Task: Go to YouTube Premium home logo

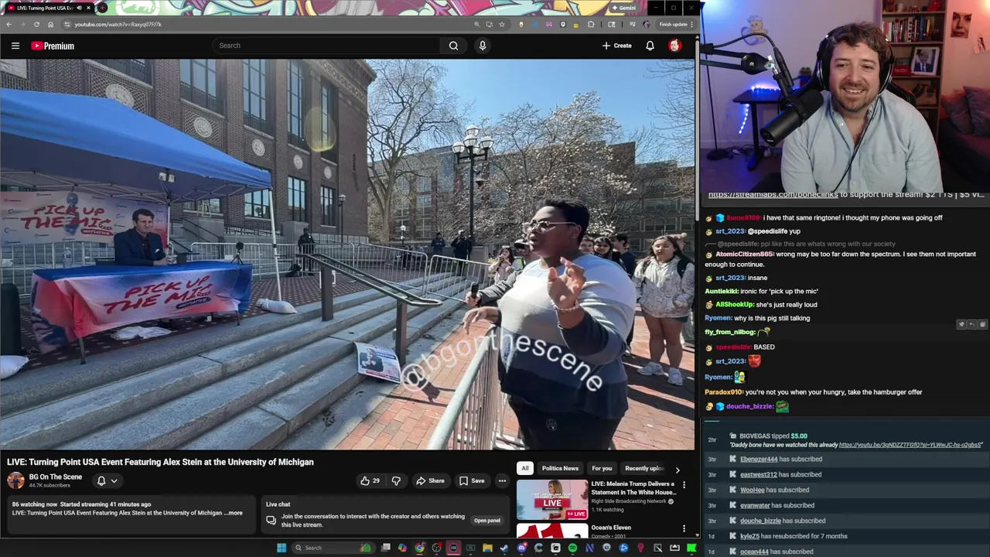Action: [x=53, y=46]
